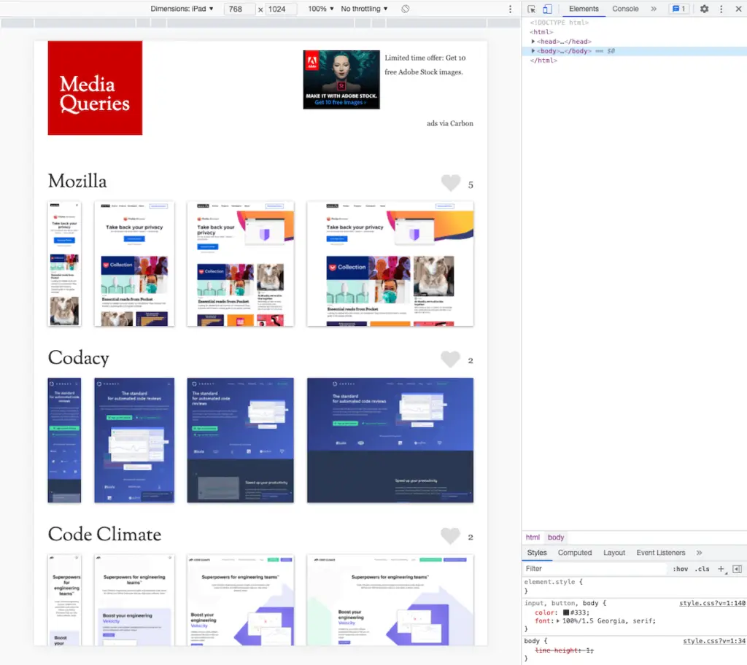The height and width of the screenshot is (665, 747).
Task: Open style.css?v=1:140 source link
Action: click(x=711, y=603)
